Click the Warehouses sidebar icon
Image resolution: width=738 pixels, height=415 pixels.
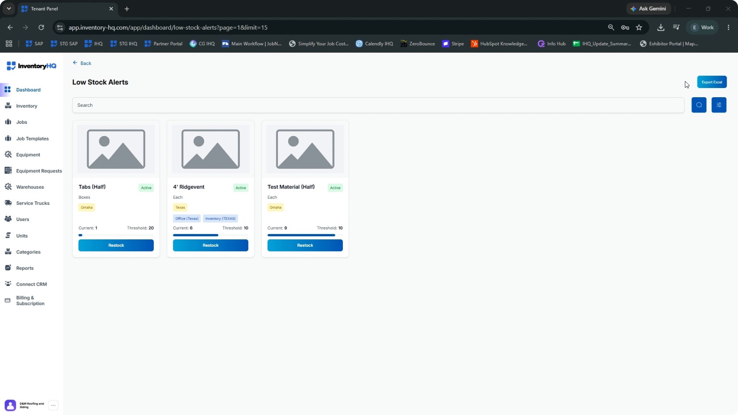point(8,187)
